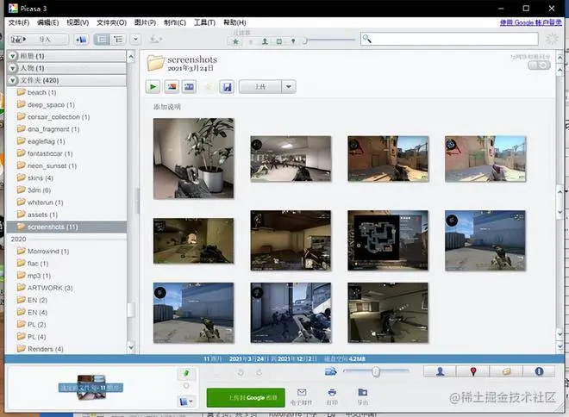
Task: Collapse the 人物 (1) section
Action: click(13, 68)
